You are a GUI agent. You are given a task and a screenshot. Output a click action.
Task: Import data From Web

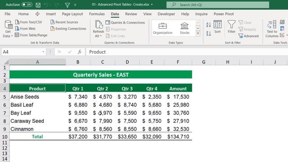25,29
